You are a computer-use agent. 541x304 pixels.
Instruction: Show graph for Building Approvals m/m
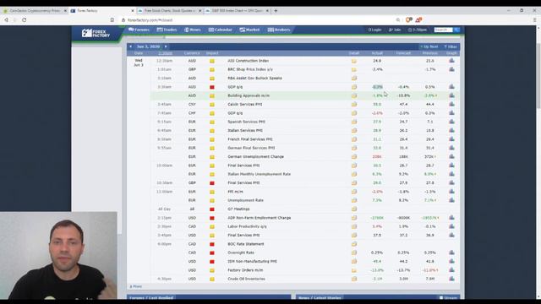pos(451,95)
